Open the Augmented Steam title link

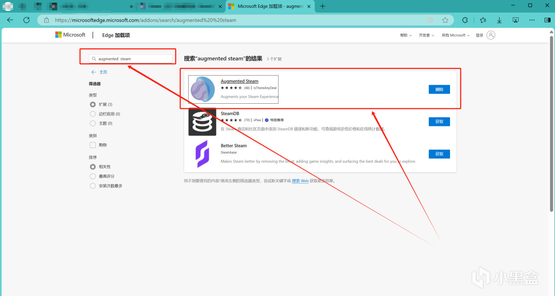click(239, 81)
